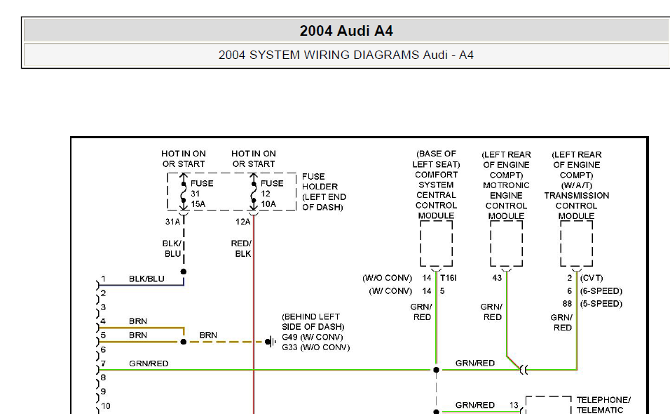Click "GRN/RED" label under Comfort System module
Image resolution: width=670 pixels, height=414 pixels.
[x=421, y=312]
